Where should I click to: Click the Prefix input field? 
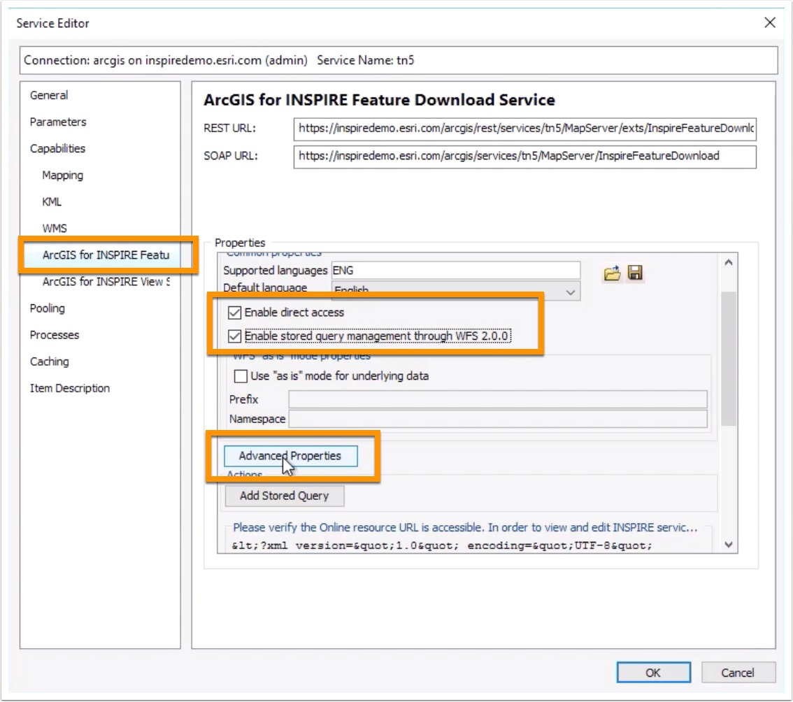pyautogui.click(x=498, y=399)
